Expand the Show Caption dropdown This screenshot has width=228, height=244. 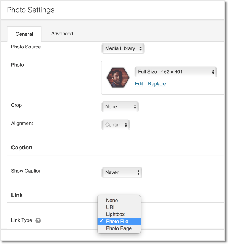(x=122, y=172)
